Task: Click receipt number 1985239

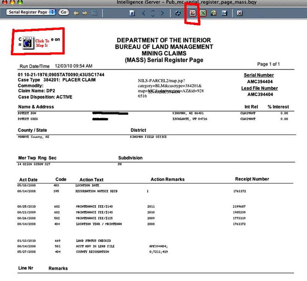Action: pyautogui.click(x=239, y=212)
